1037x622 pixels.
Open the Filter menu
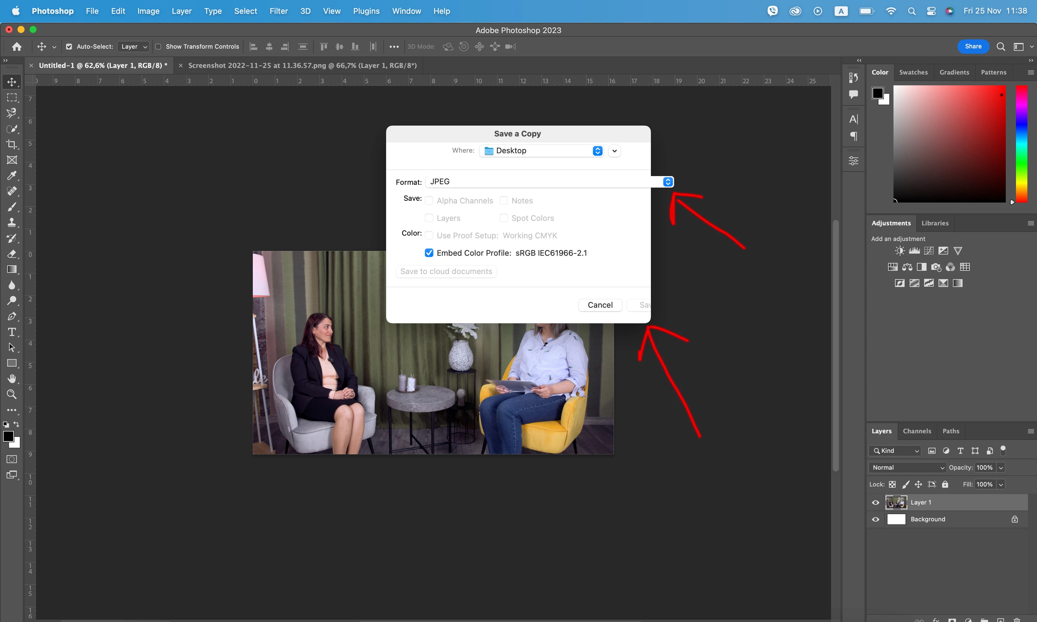pyautogui.click(x=278, y=11)
